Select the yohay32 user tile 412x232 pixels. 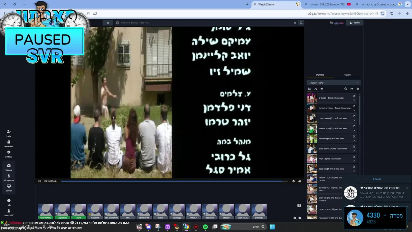[x=259, y=212]
